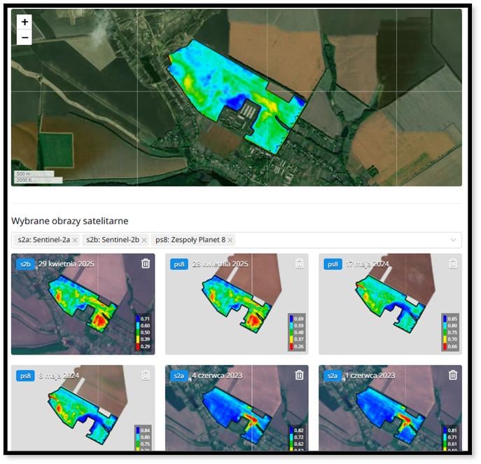Viewport: 481px width, 464px height.
Task: Delete the 28 kwietnia 2025 ps8 image
Action: 300,264
